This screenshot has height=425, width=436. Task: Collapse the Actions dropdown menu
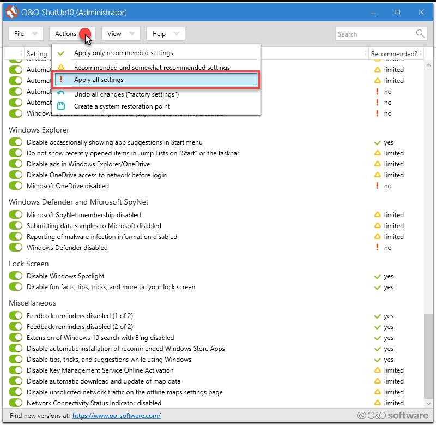[72, 34]
